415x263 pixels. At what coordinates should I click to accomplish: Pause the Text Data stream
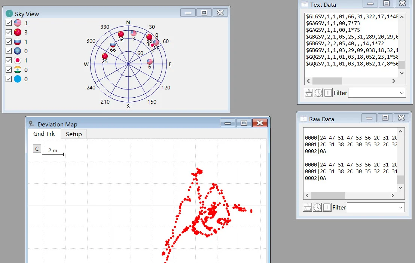click(x=328, y=93)
